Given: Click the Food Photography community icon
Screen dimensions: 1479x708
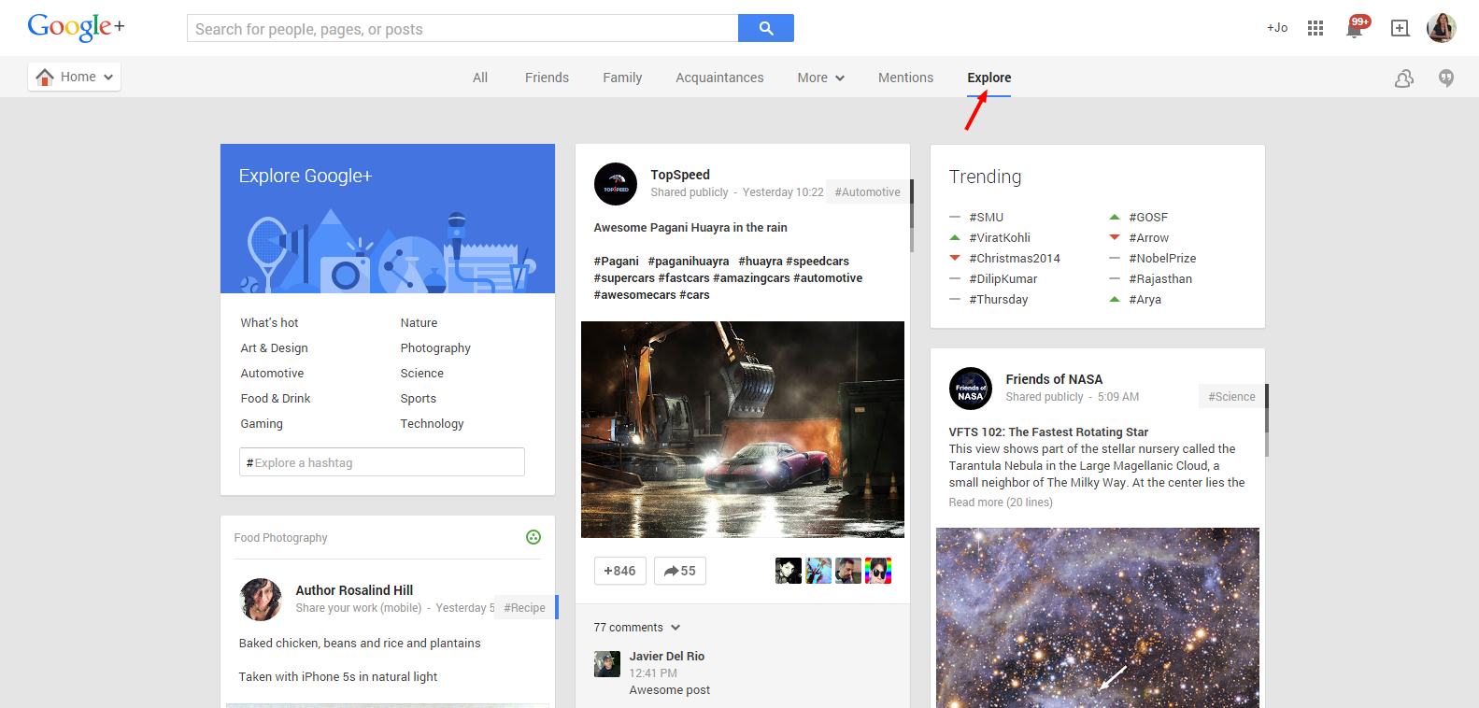Looking at the screenshot, I should point(533,537).
